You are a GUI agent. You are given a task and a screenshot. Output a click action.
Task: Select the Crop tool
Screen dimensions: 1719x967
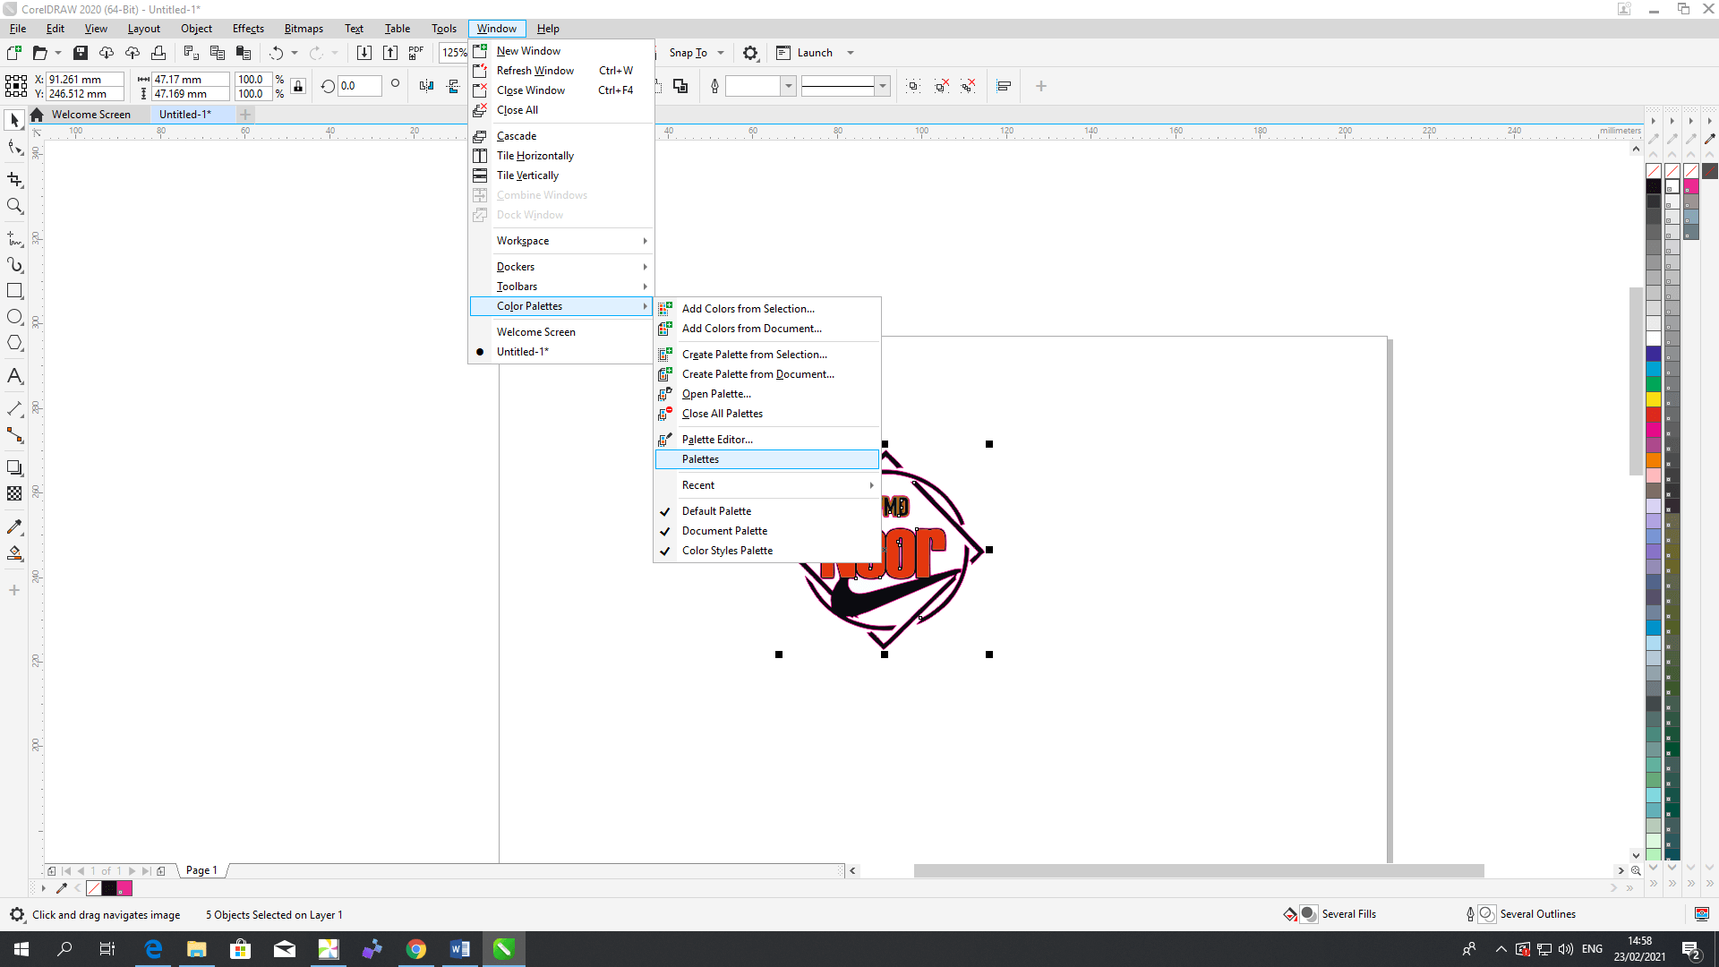(x=14, y=180)
